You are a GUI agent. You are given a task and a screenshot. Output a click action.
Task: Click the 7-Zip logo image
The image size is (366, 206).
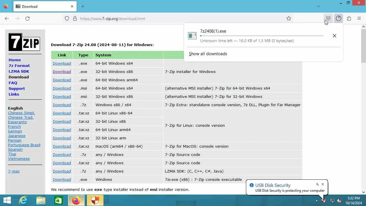(24, 42)
